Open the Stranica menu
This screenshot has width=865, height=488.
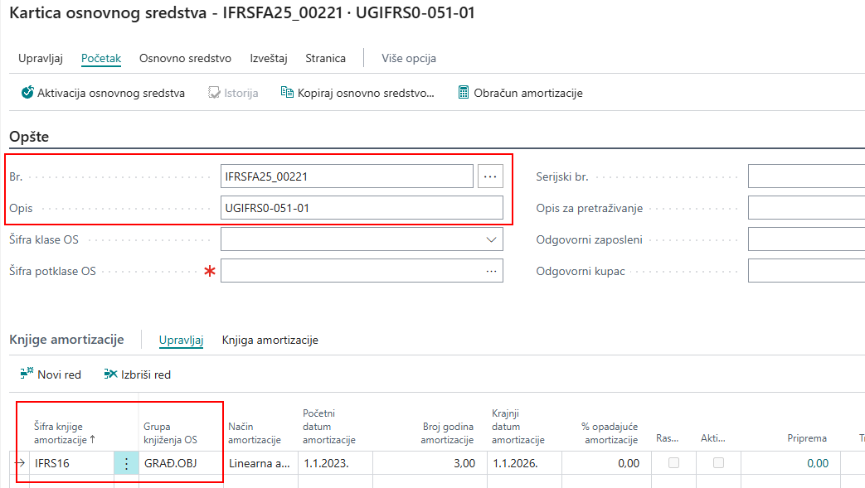pyautogui.click(x=325, y=59)
